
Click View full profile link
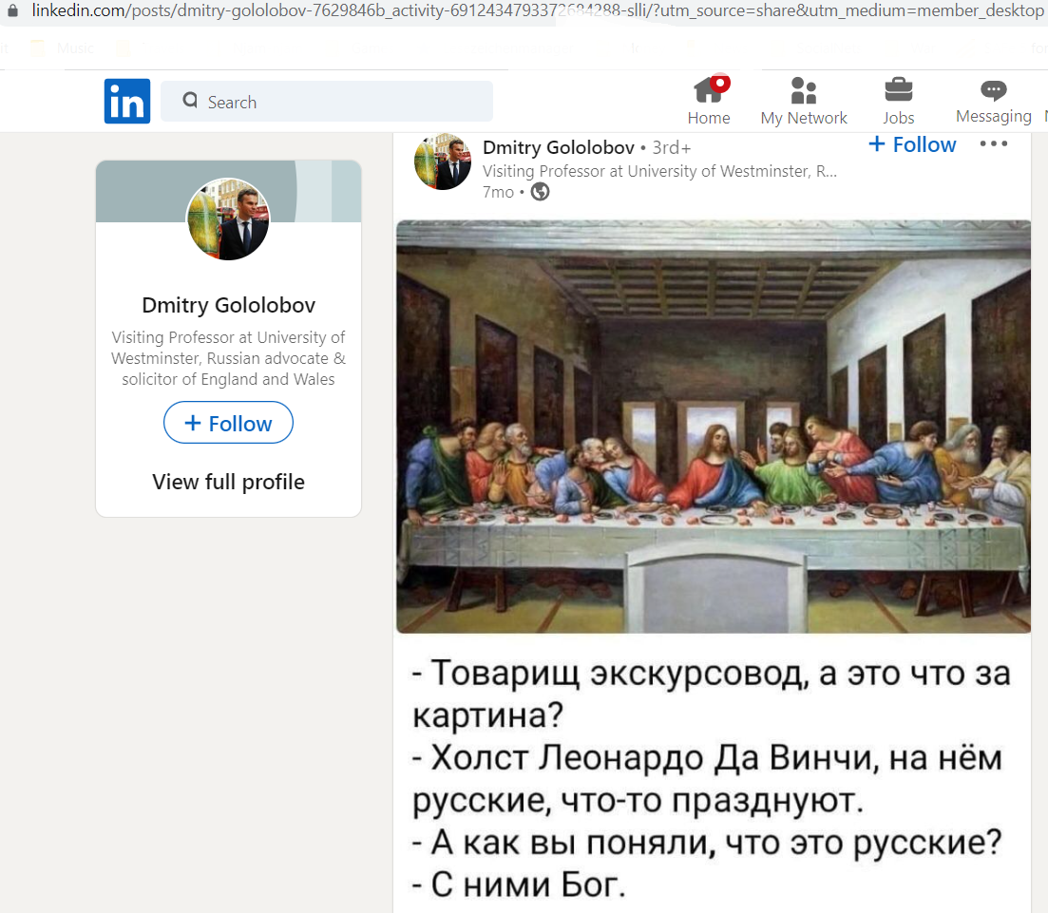tap(229, 482)
